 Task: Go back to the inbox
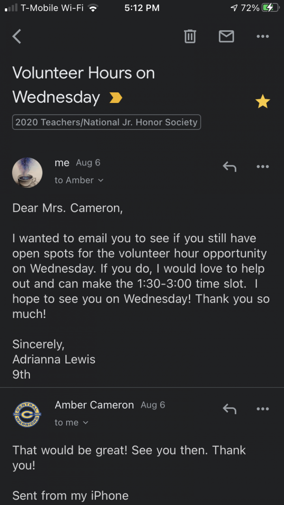[x=17, y=36]
